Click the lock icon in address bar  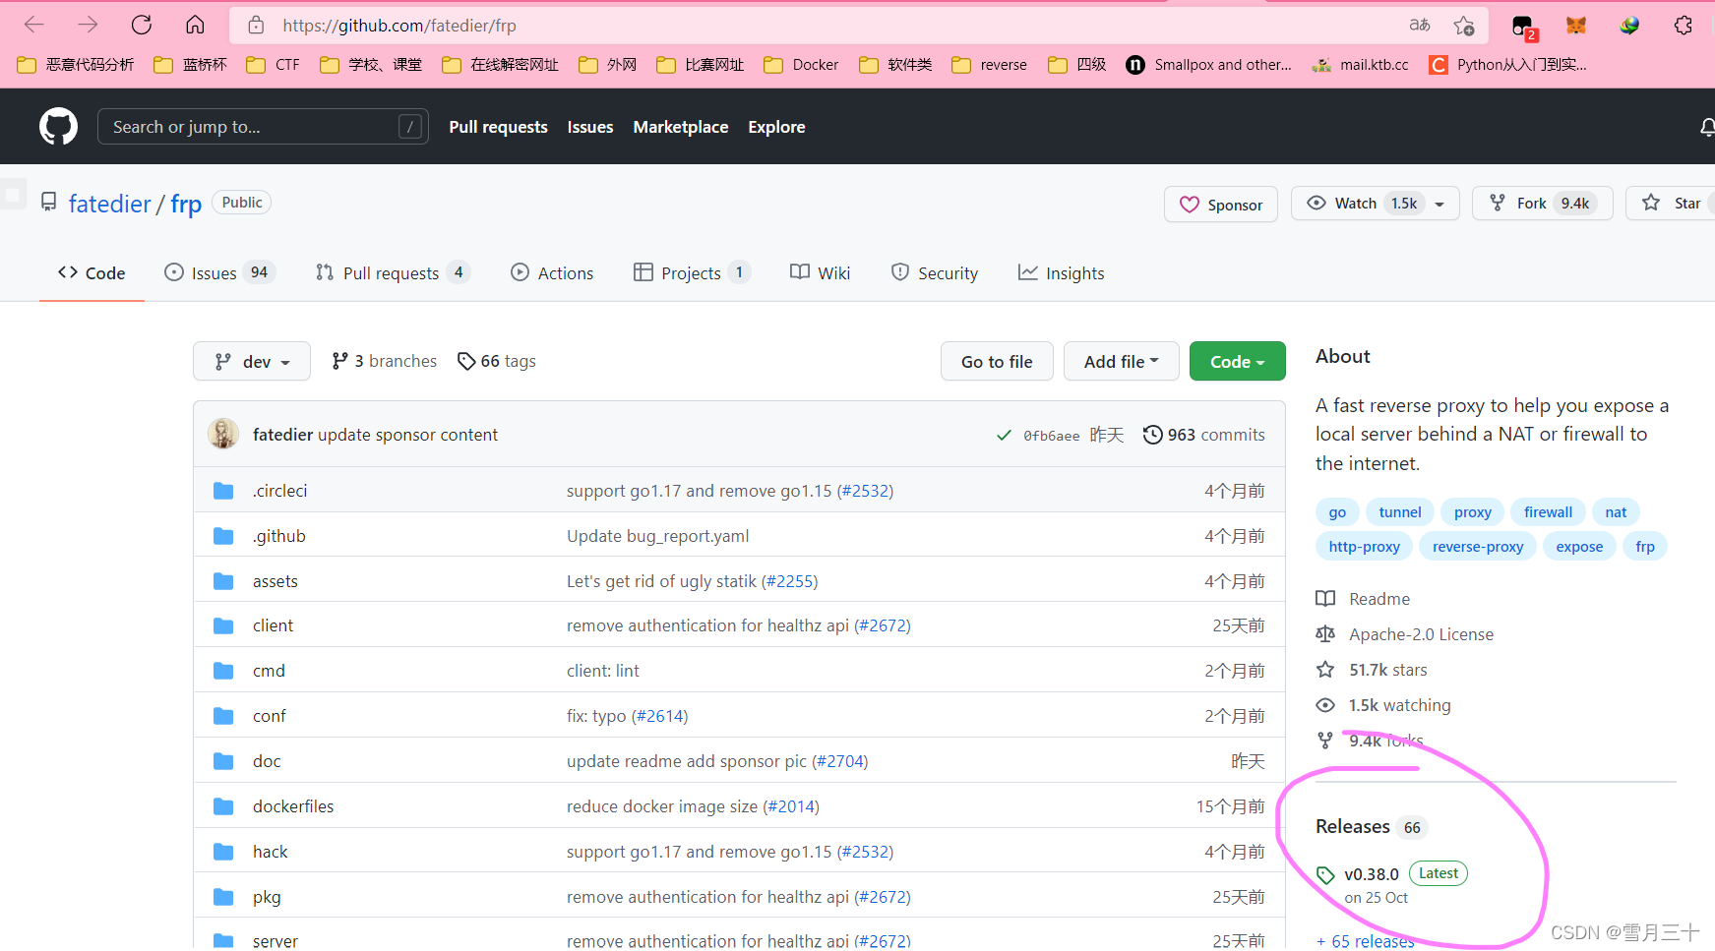click(256, 26)
